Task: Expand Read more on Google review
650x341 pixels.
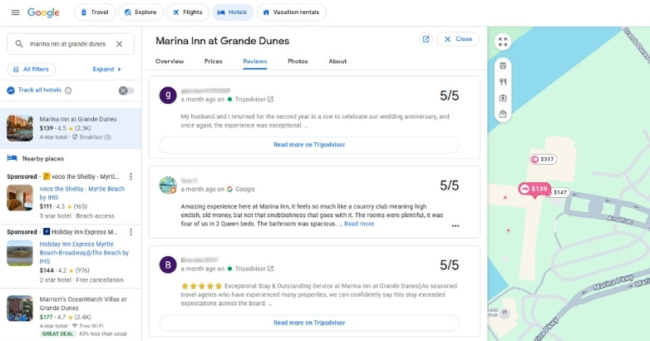Action: click(359, 224)
